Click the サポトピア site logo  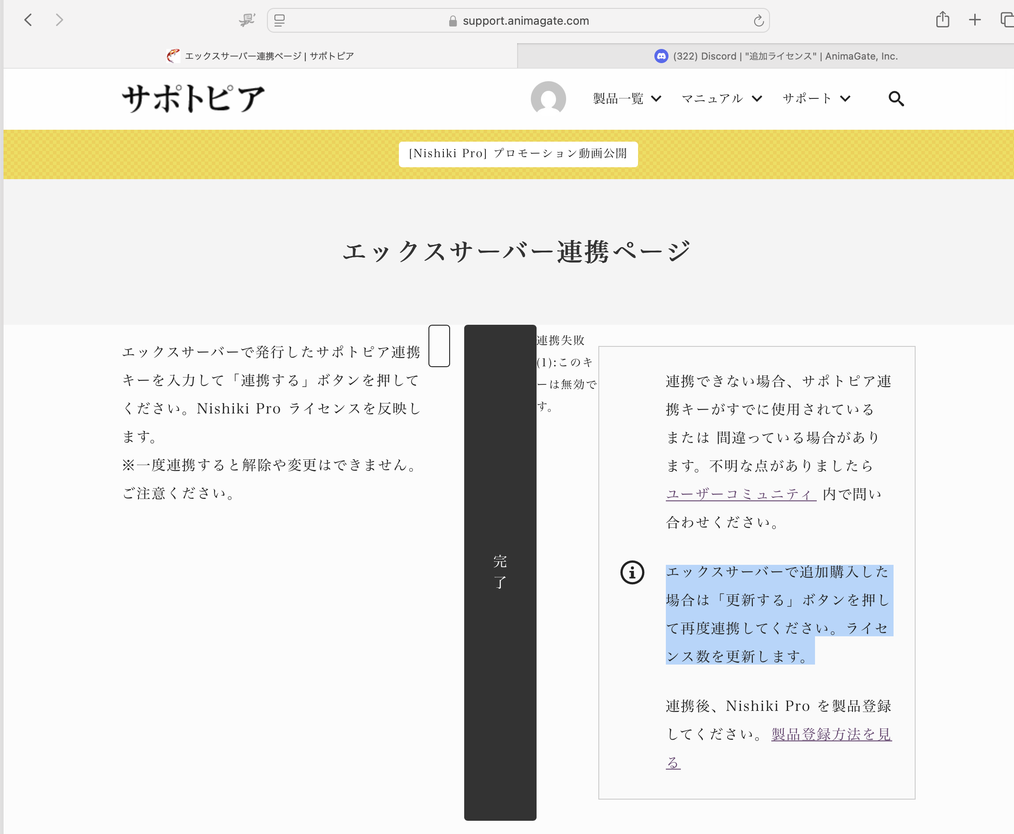point(193,98)
